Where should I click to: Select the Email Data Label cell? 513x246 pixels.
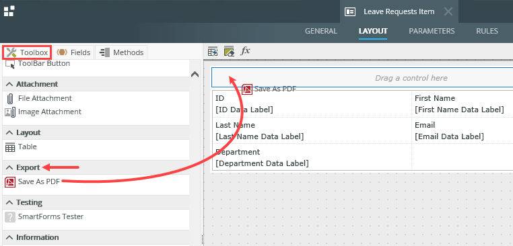coord(449,136)
